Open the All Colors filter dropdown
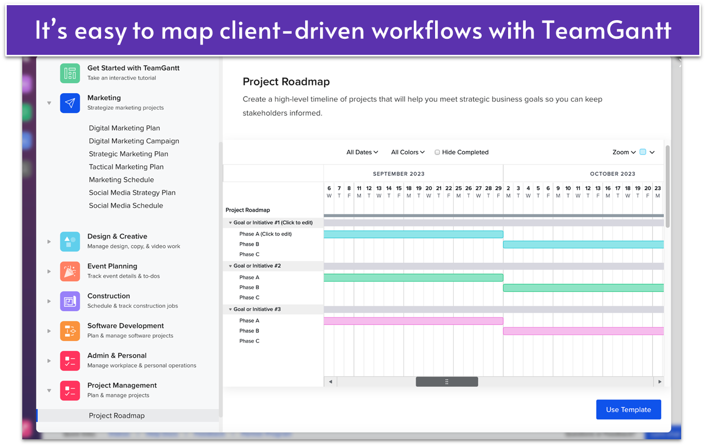 point(408,152)
